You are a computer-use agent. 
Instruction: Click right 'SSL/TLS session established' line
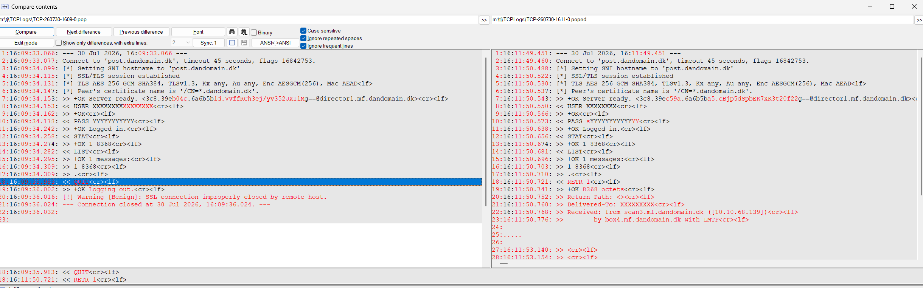(704, 76)
